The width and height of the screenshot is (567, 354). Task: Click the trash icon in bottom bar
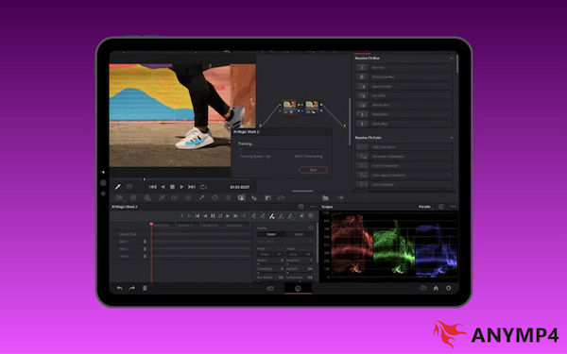coord(145,288)
